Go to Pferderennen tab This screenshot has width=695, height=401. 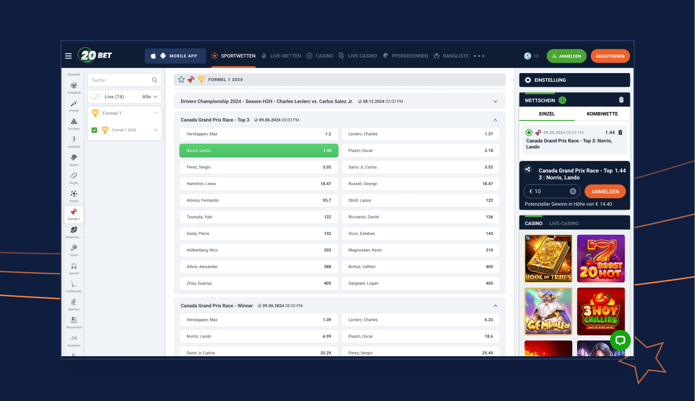coord(405,56)
